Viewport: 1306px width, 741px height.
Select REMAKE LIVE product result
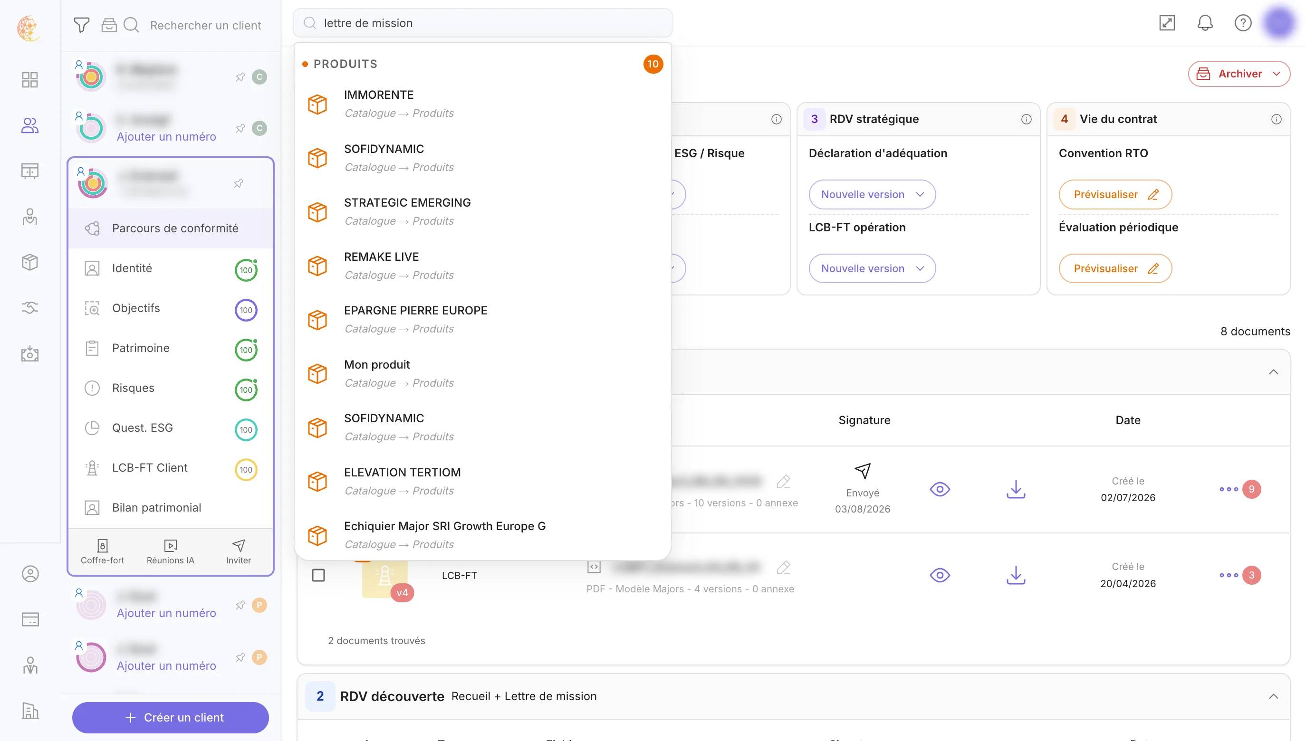[x=482, y=266]
